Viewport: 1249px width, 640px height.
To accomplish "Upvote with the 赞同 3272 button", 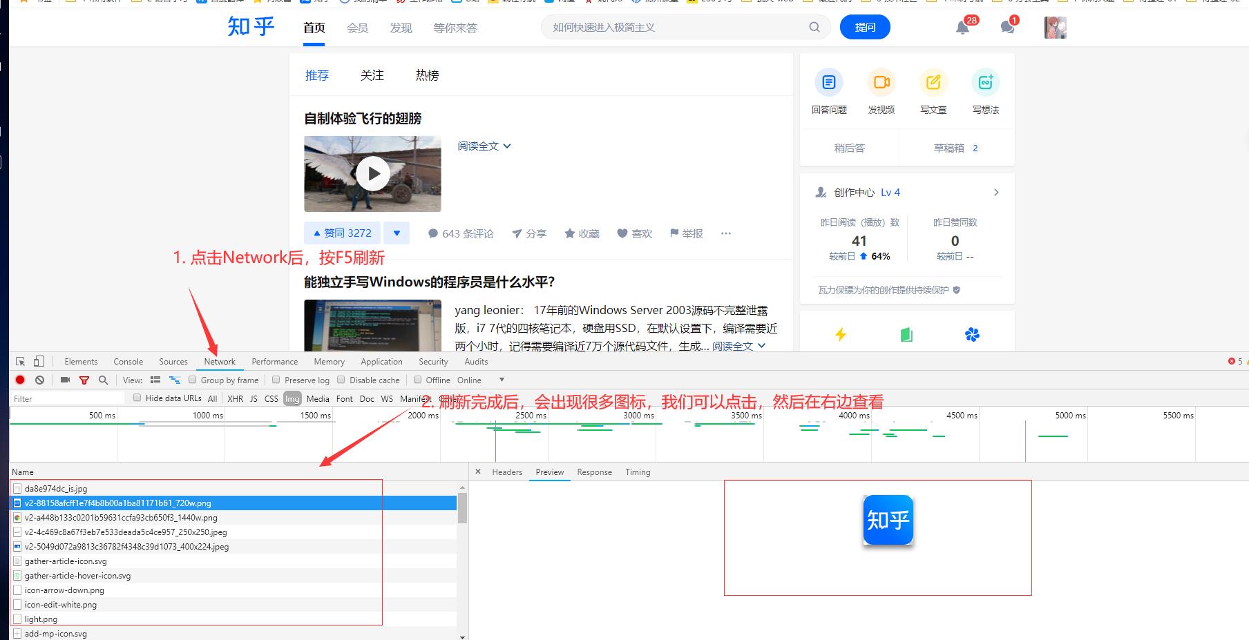I will pyautogui.click(x=342, y=233).
